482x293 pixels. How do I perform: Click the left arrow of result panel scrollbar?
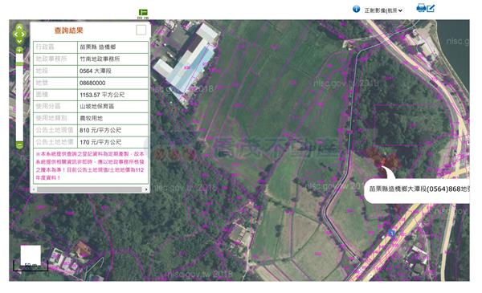(x=34, y=189)
